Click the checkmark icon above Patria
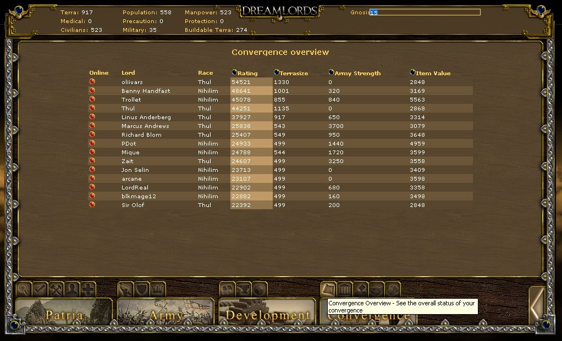Viewport: 562px width, 341px height. 40,289
